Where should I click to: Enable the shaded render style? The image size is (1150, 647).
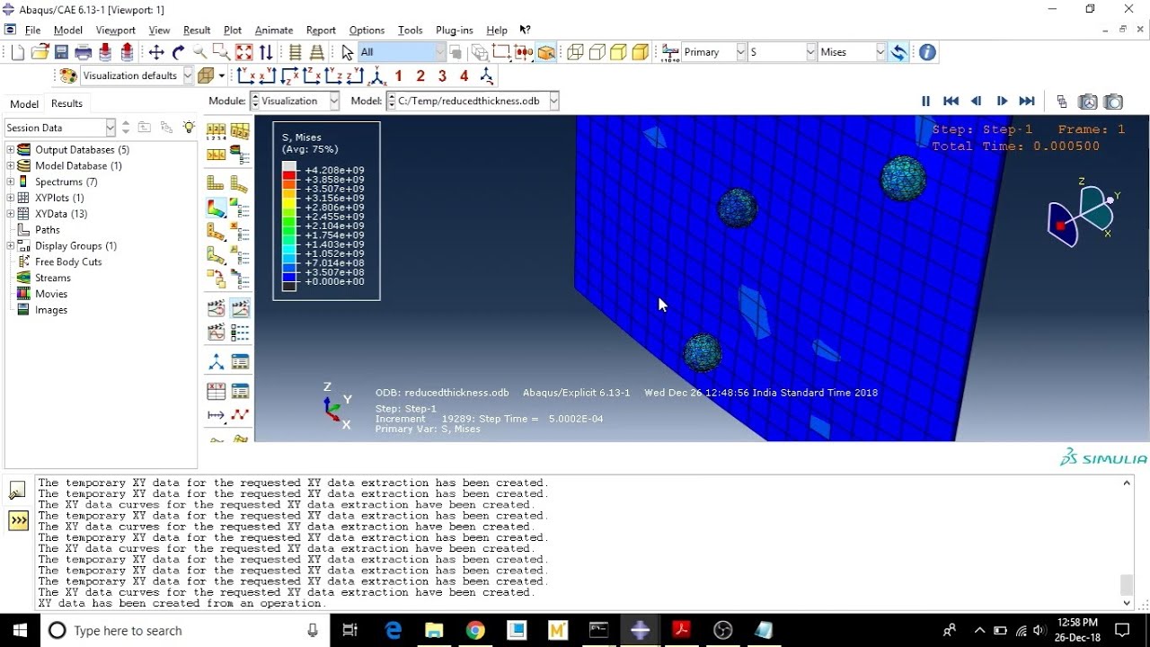641,52
